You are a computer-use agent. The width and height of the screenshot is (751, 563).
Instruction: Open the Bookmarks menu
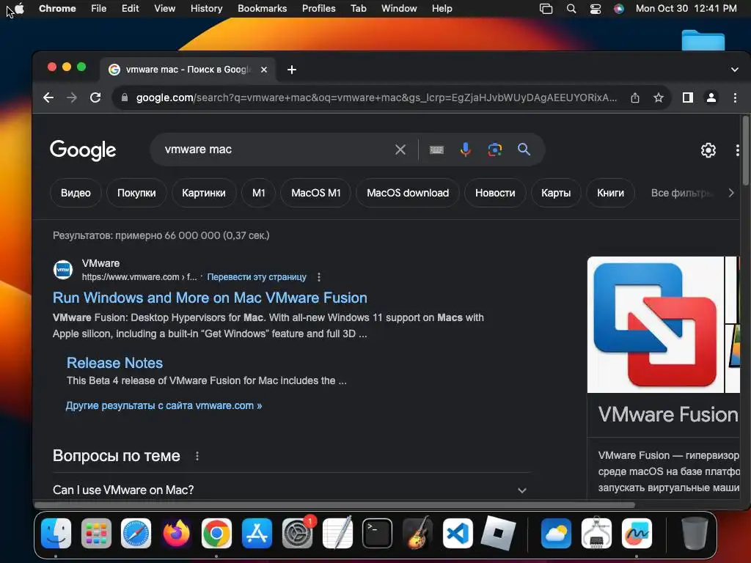[263, 9]
